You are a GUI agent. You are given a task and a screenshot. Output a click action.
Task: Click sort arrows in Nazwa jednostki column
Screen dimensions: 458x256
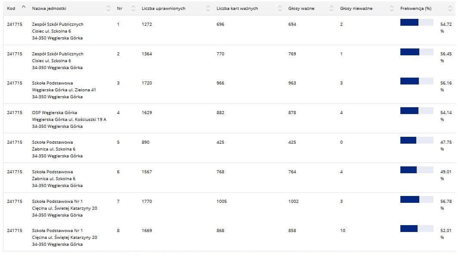pyautogui.click(x=108, y=9)
